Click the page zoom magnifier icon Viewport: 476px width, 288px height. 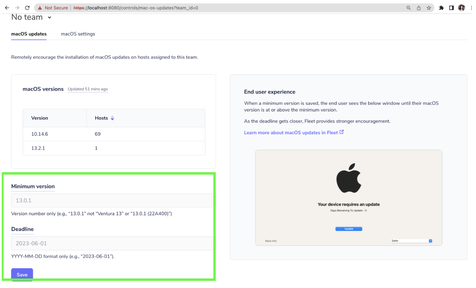[408, 8]
